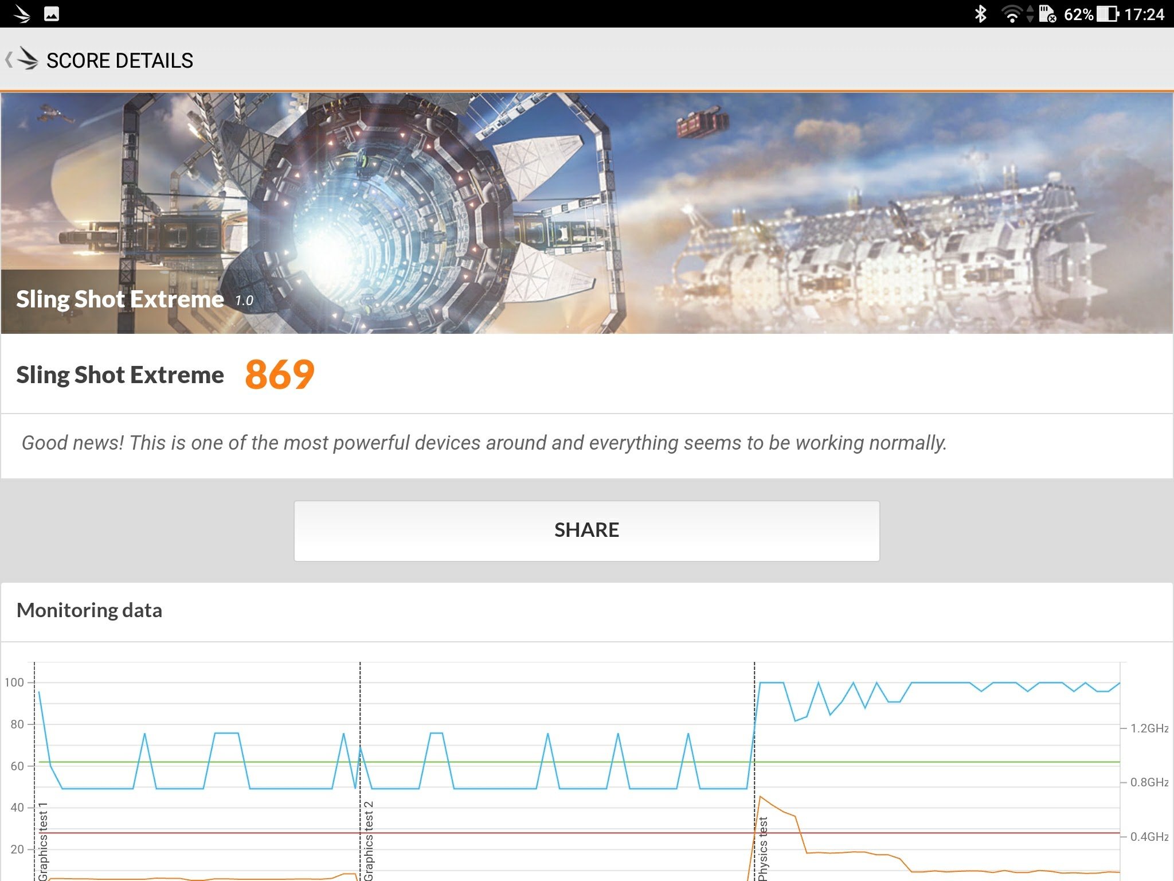Tap the 1.0 version label
Viewport: 1174px width, 881px height.
click(244, 301)
